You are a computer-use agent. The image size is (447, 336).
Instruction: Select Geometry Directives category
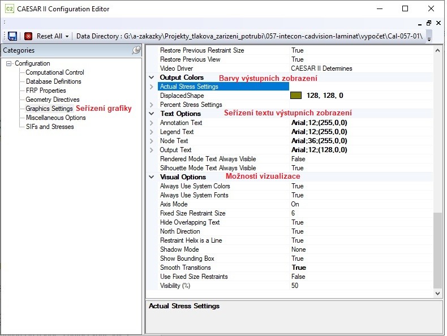pos(53,100)
